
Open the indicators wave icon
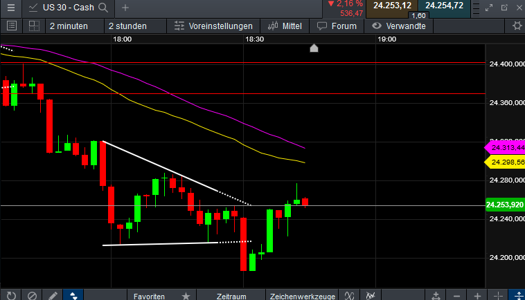pos(349,296)
